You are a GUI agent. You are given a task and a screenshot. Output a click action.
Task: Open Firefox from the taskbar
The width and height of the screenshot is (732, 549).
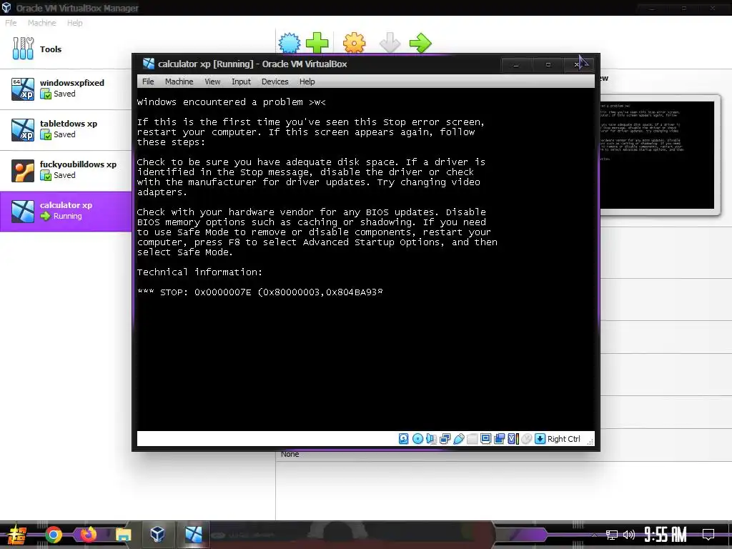[x=88, y=535]
